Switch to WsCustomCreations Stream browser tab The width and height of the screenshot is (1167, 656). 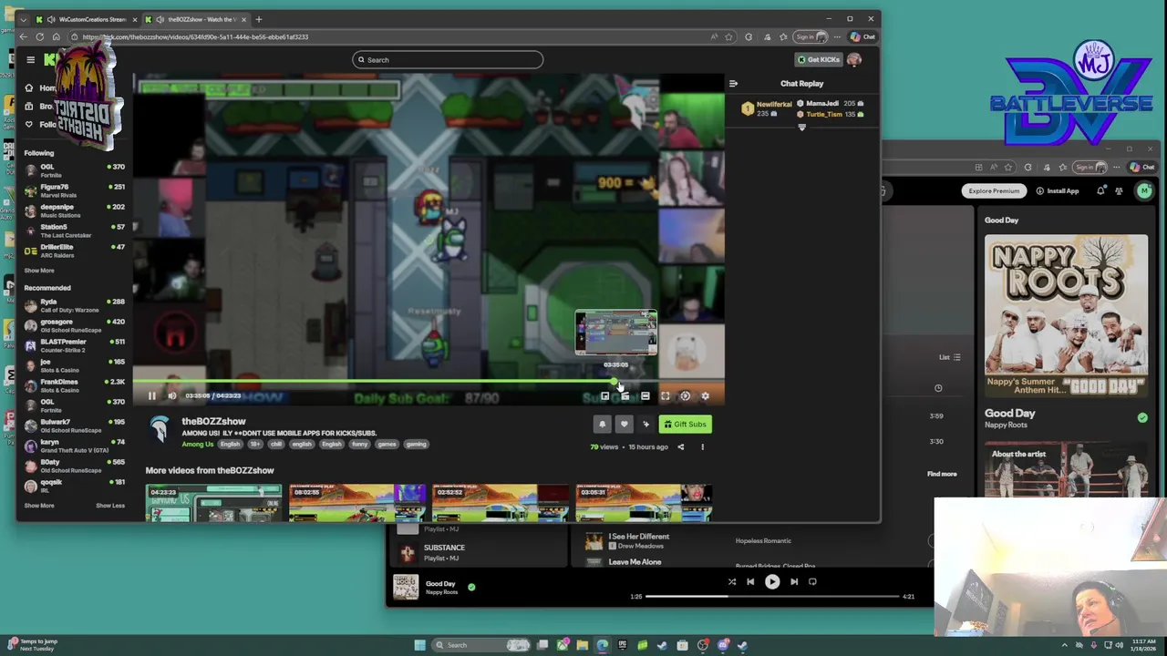[x=87, y=19]
